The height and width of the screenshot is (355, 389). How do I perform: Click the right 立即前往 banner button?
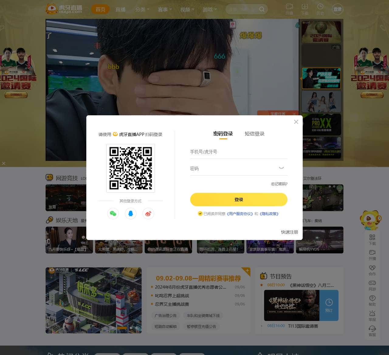[372, 95]
